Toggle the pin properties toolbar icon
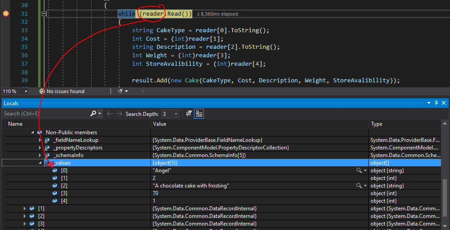Image resolution: width=450 pixels, height=230 pixels. pyautogui.click(x=189, y=114)
